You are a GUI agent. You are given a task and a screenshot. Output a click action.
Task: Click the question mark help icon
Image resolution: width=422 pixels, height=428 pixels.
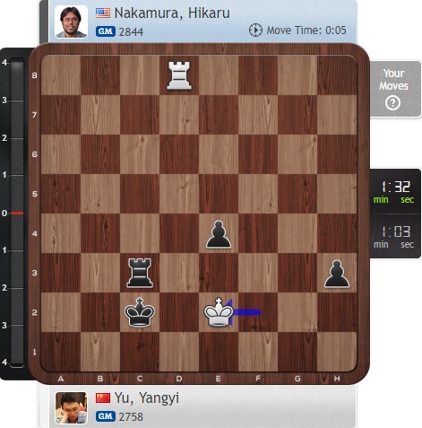pos(392,103)
